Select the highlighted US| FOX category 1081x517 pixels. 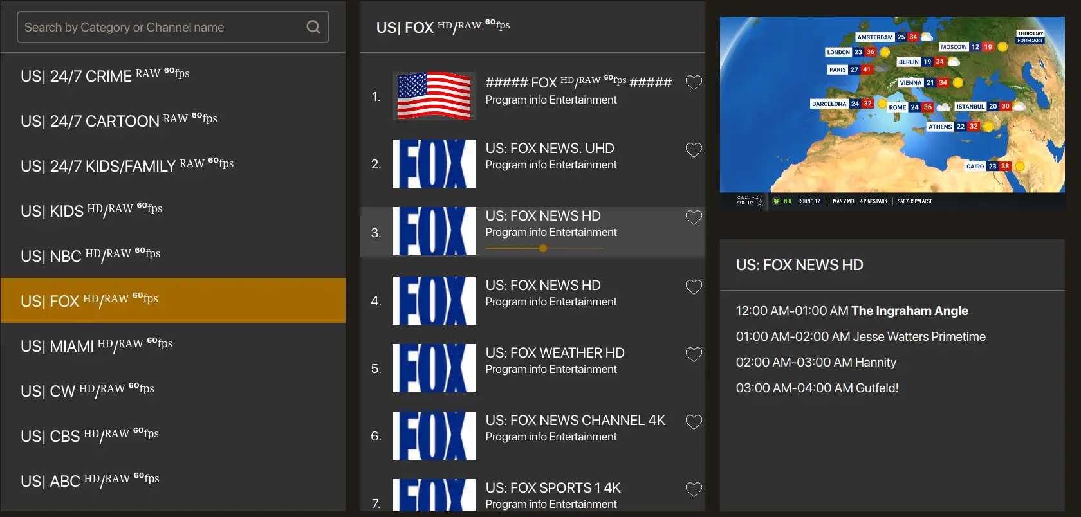pyautogui.click(x=173, y=300)
